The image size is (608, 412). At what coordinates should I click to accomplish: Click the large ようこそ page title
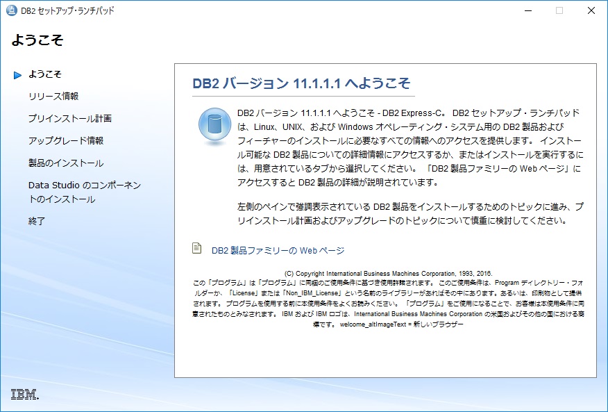(37, 40)
